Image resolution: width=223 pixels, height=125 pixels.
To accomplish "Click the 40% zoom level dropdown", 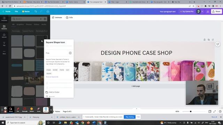I will 177,111.
